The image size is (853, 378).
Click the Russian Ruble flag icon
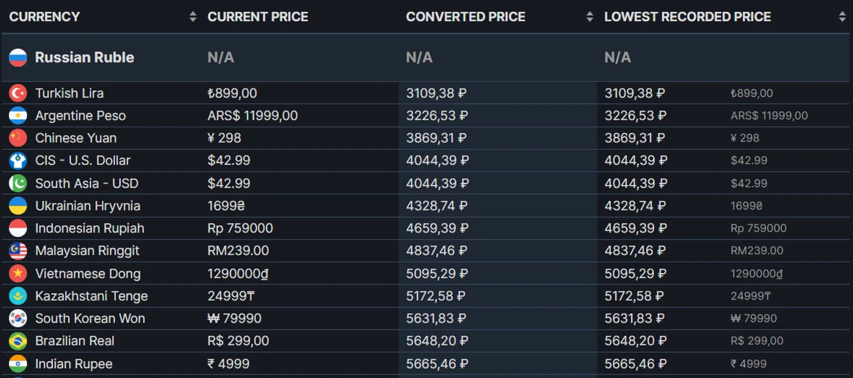tap(18, 57)
